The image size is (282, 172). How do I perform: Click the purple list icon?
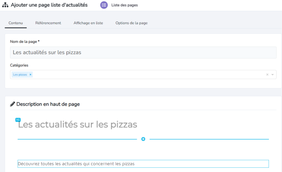tap(104, 5)
